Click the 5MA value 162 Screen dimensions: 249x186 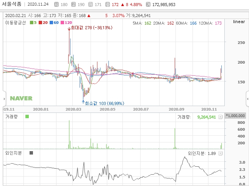pos(148,23)
